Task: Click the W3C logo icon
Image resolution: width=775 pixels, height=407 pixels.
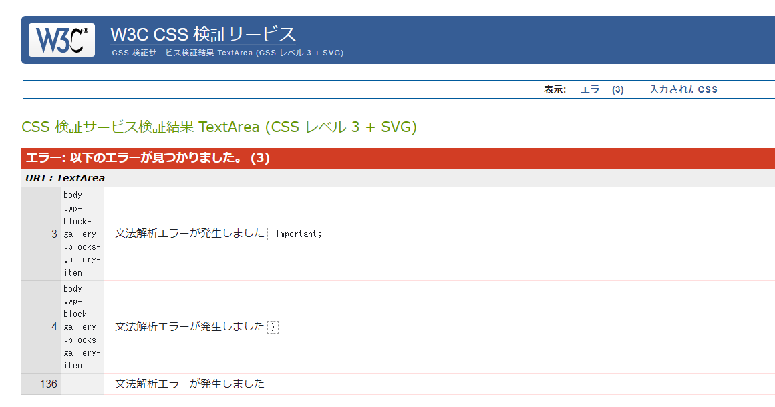Action: [x=61, y=40]
